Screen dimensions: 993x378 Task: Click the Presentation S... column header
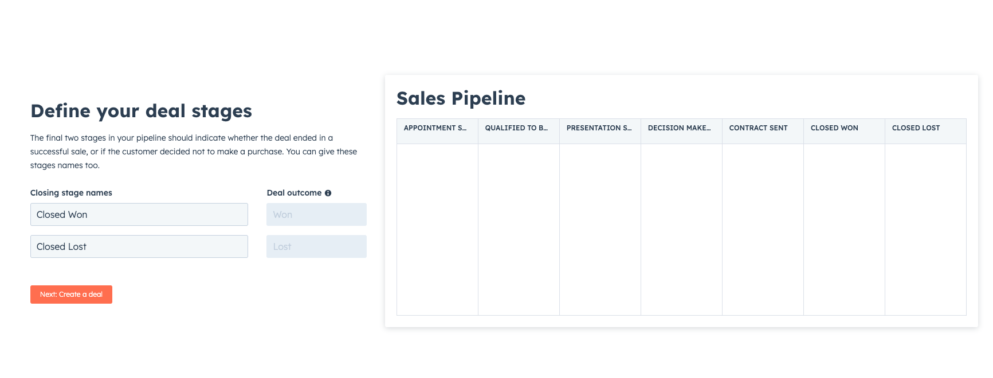click(x=599, y=128)
